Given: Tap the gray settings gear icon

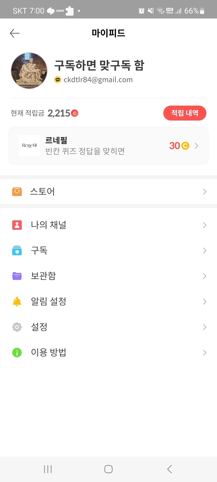Looking at the screenshot, I should tap(17, 327).
